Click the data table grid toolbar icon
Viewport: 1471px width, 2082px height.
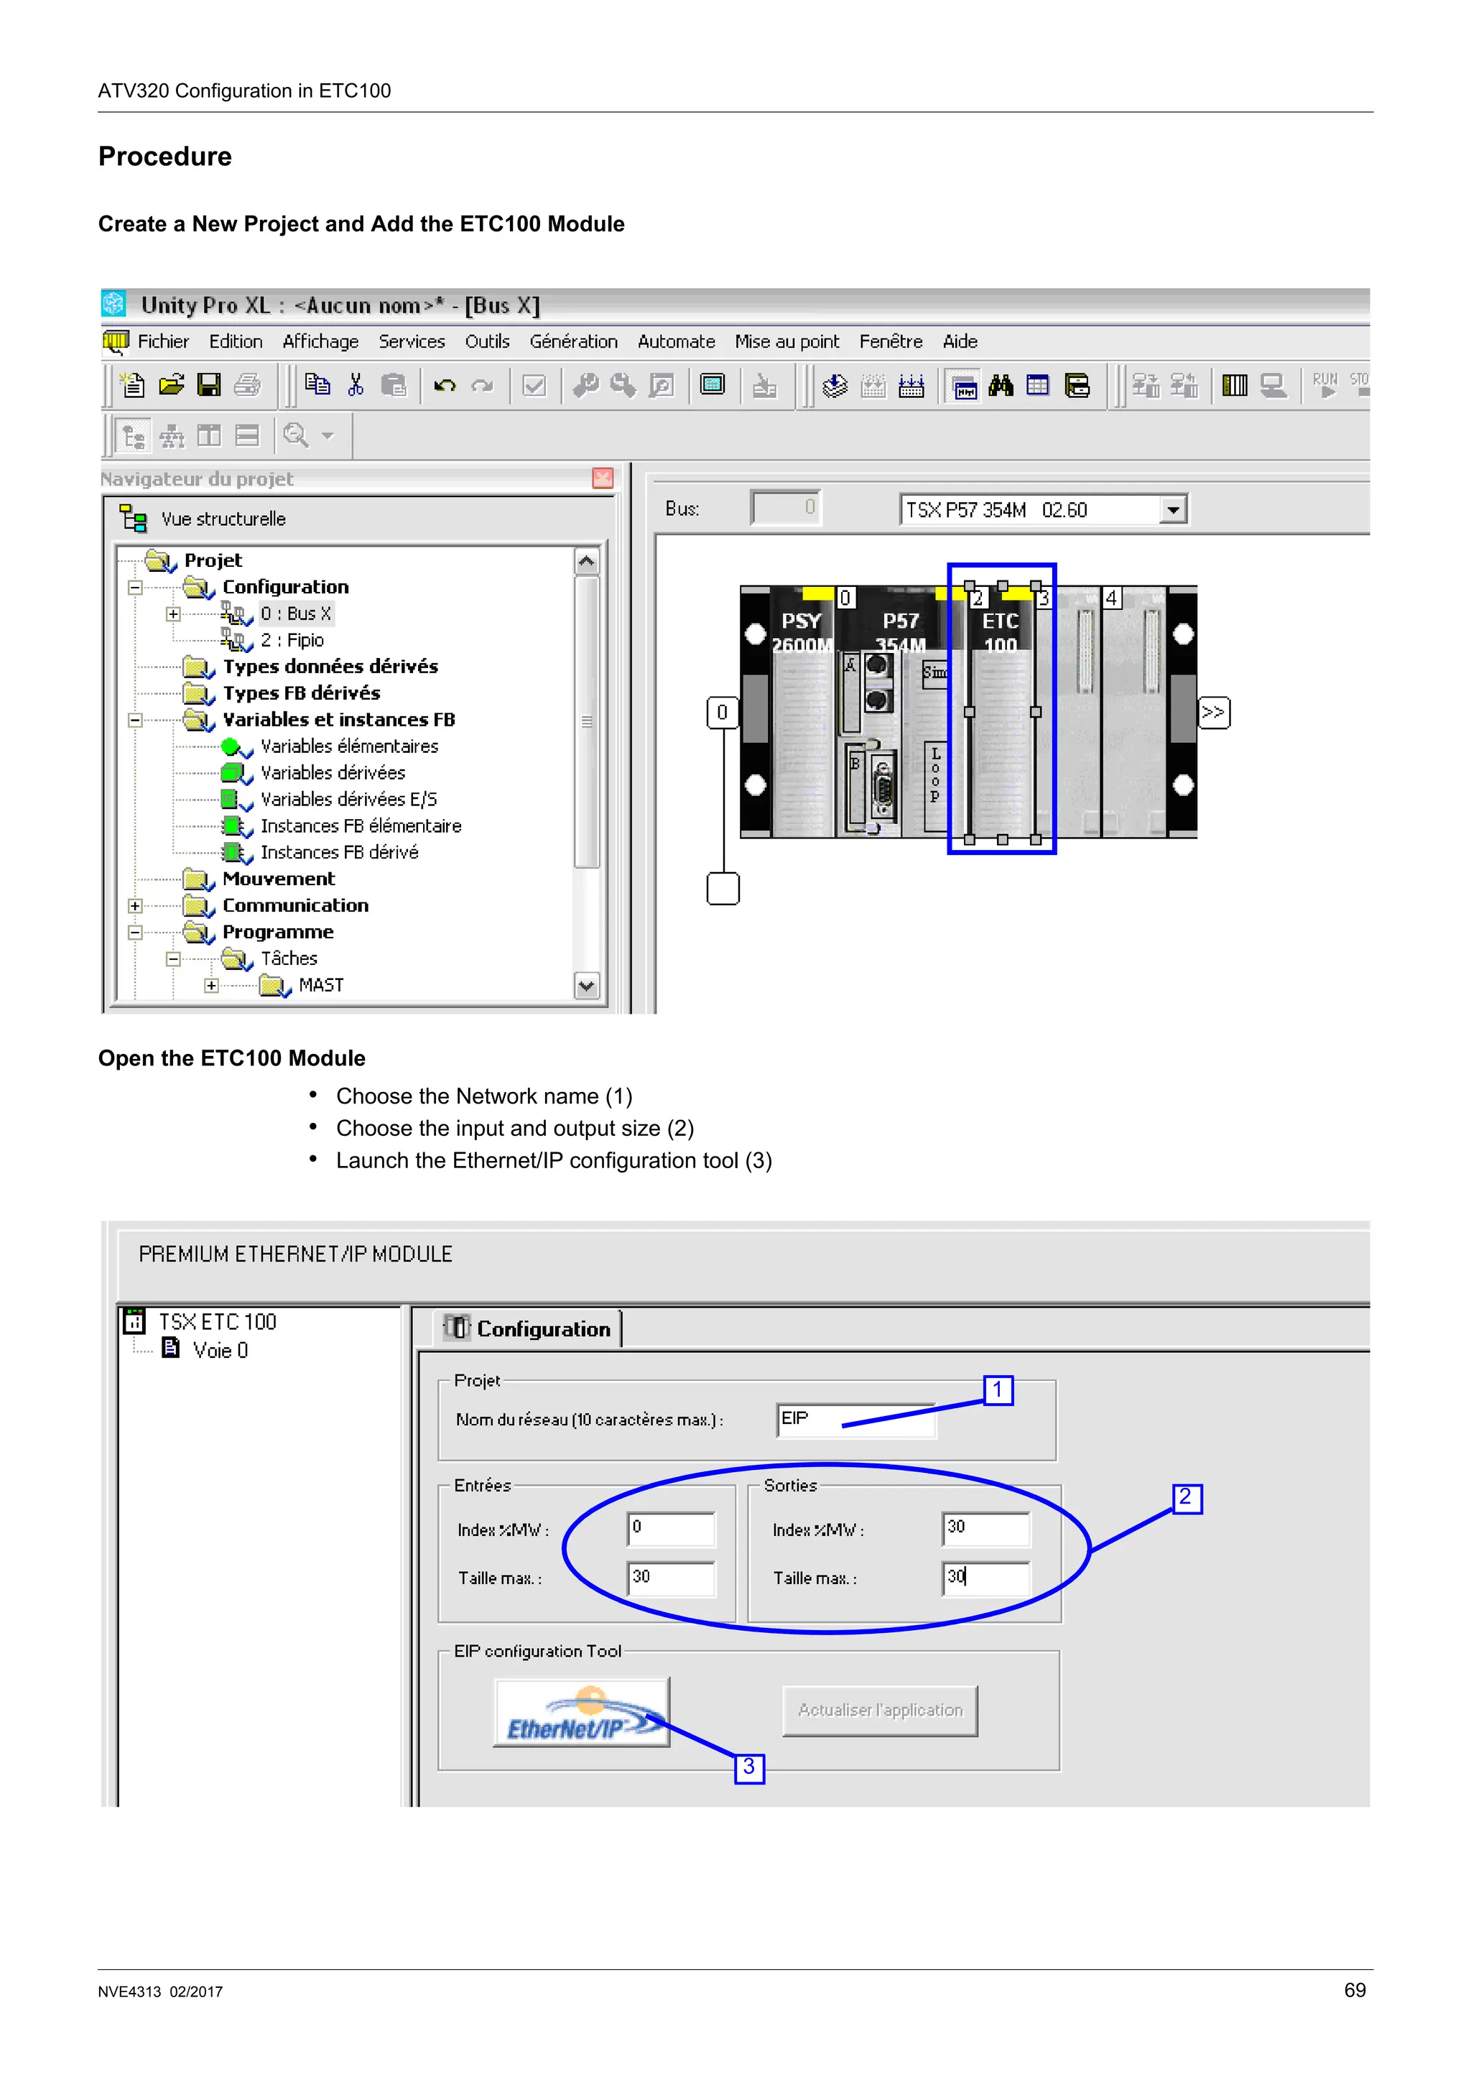(1038, 385)
